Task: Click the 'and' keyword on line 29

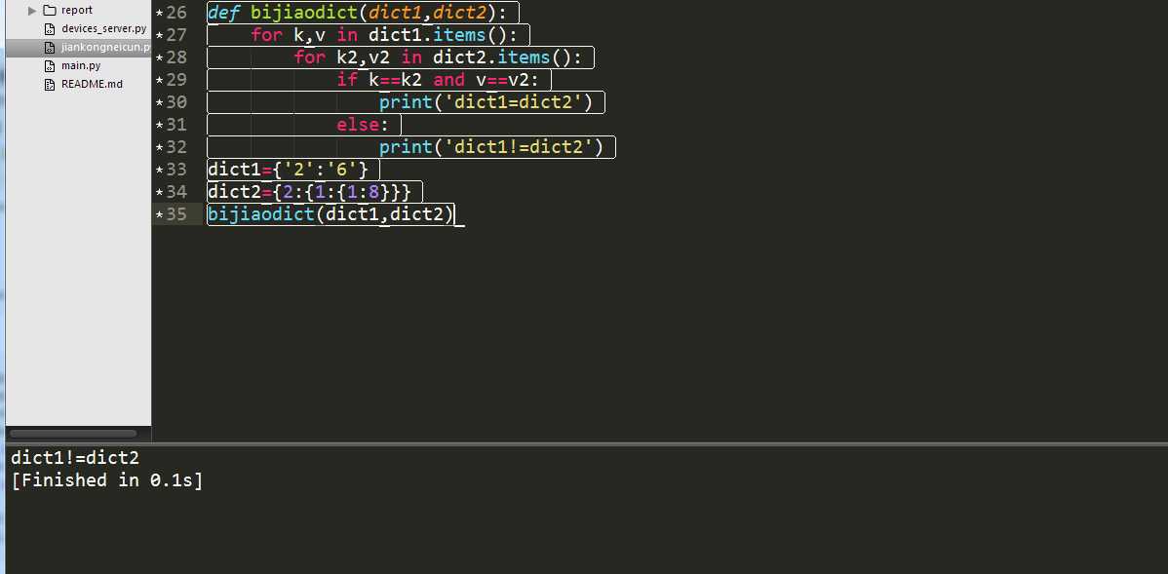Action: (448, 80)
